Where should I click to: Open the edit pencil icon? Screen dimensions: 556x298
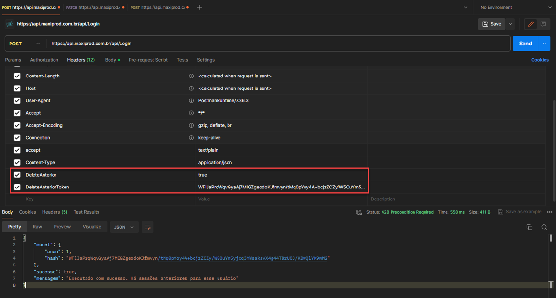click(x=531, y=24)
